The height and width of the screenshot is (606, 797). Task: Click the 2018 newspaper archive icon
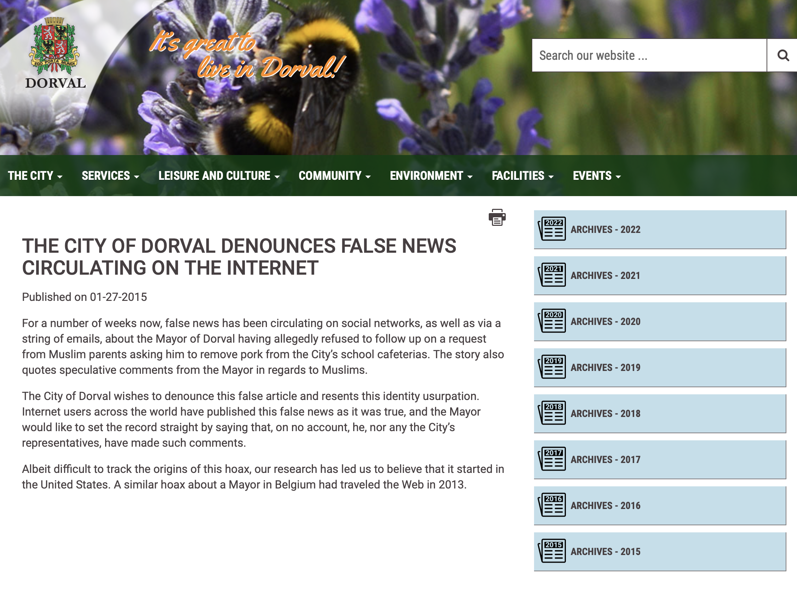coord(552,413)
